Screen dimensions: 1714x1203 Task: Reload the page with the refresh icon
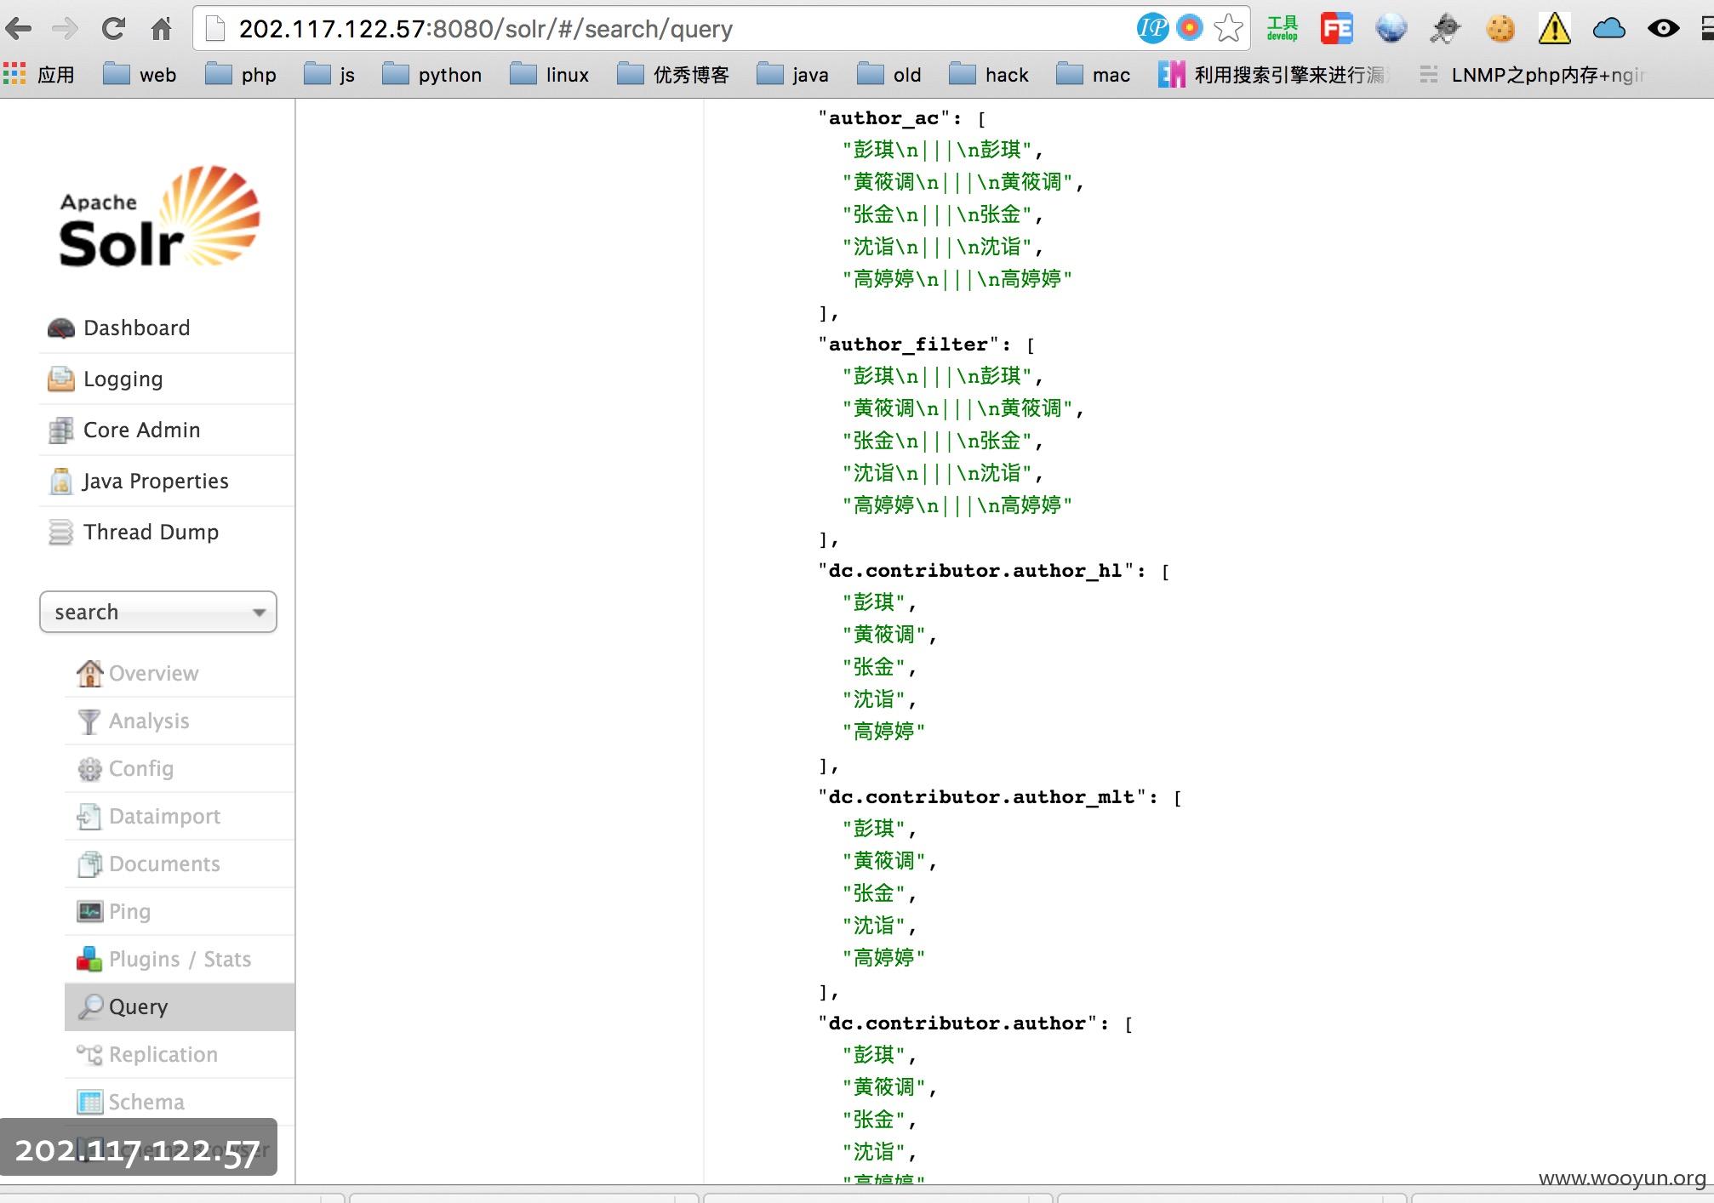click(113, 29)
